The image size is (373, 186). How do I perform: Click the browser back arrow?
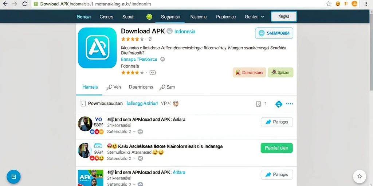tap(5, 4)
